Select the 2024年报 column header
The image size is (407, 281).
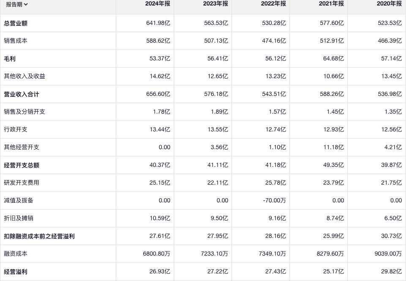158,4
